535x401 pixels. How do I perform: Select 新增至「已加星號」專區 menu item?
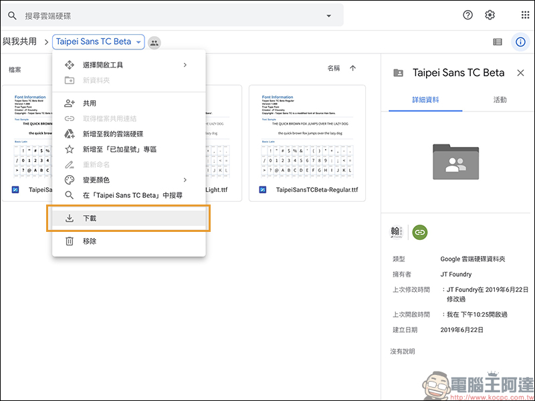click(x=129, y=149)
